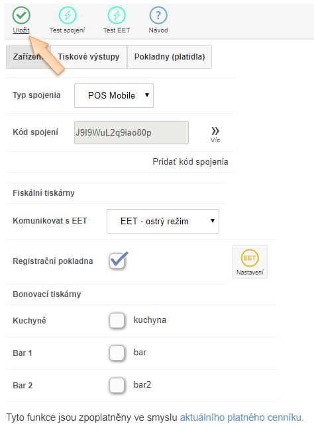Open the Návod question mark icon
314x430 pixels.
tap(158, 16)
